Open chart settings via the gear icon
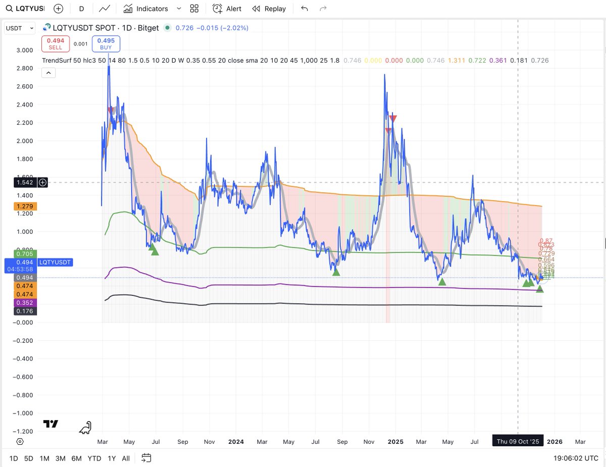This screenshot has width=606, height=467. pos(19,442)
